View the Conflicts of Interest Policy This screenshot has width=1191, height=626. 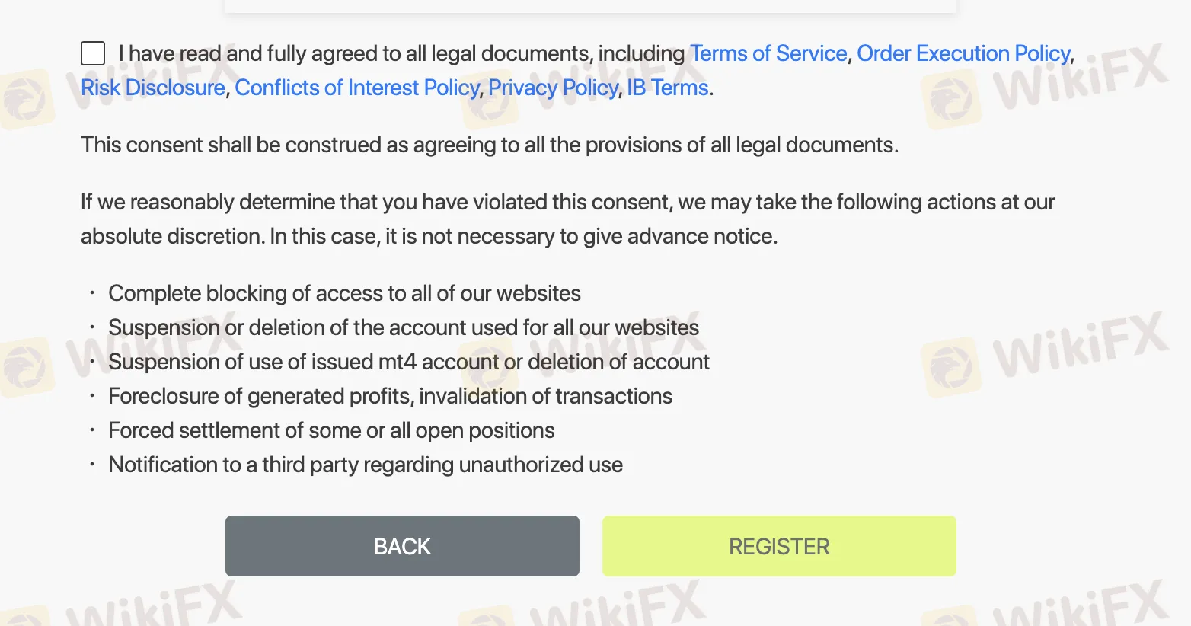pos(356,88)
